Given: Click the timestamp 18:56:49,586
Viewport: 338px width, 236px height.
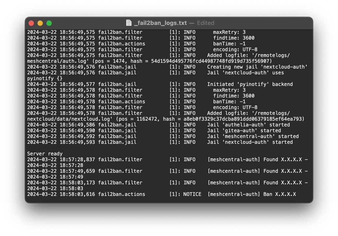Looking at the screenshot, I should [x=77, y=125].
